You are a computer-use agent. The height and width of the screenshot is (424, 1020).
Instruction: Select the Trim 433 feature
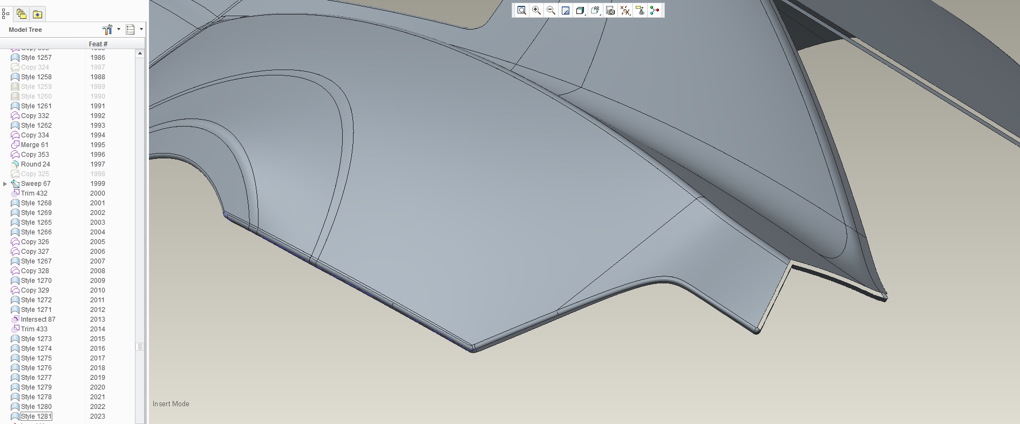pos(34,329)
